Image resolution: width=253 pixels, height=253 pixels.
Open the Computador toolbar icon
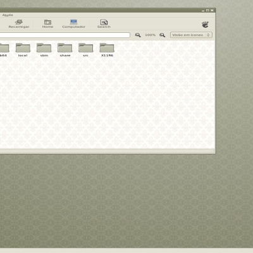coord(73,22)
